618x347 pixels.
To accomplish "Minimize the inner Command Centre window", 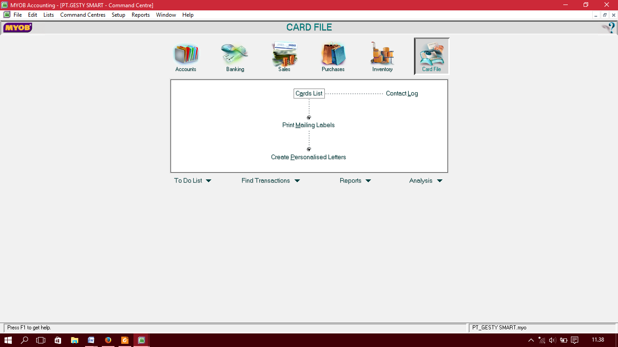I will pyautogui.click(x=596, y=15).
